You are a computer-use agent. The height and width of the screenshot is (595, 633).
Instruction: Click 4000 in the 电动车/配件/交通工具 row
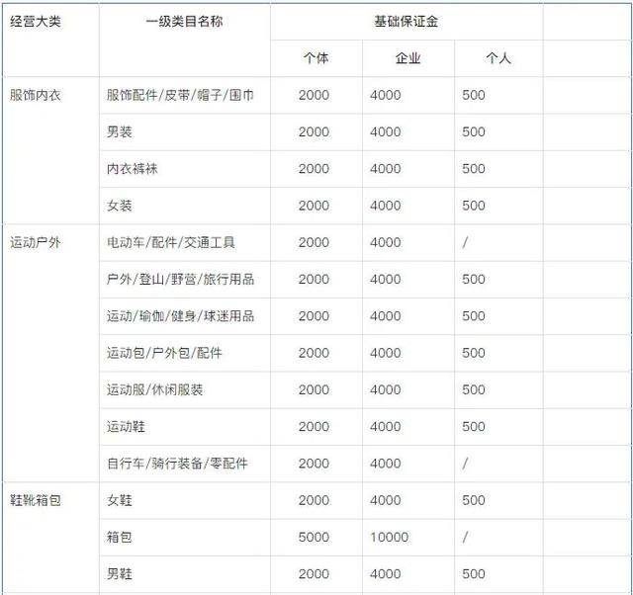[385, 242]
